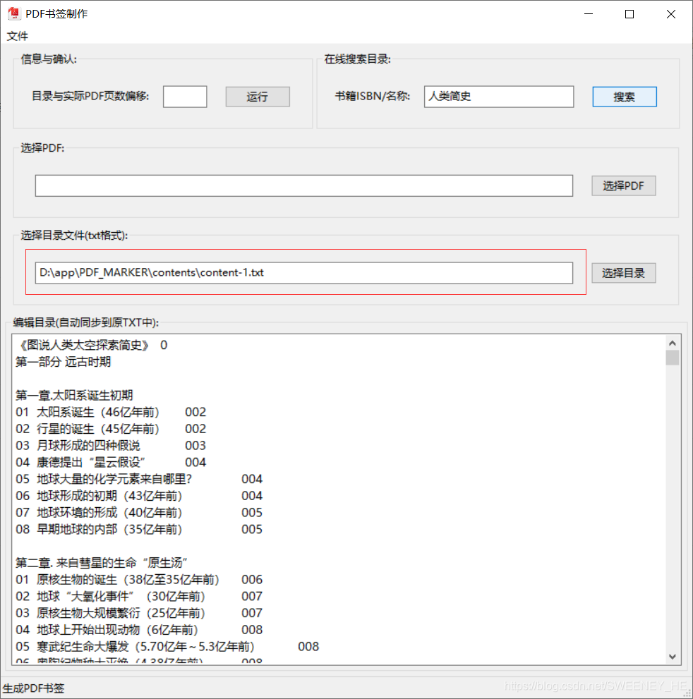Click the line 03 原核生物大规模繁衍 (25亿年前)

tap(139, 613)
